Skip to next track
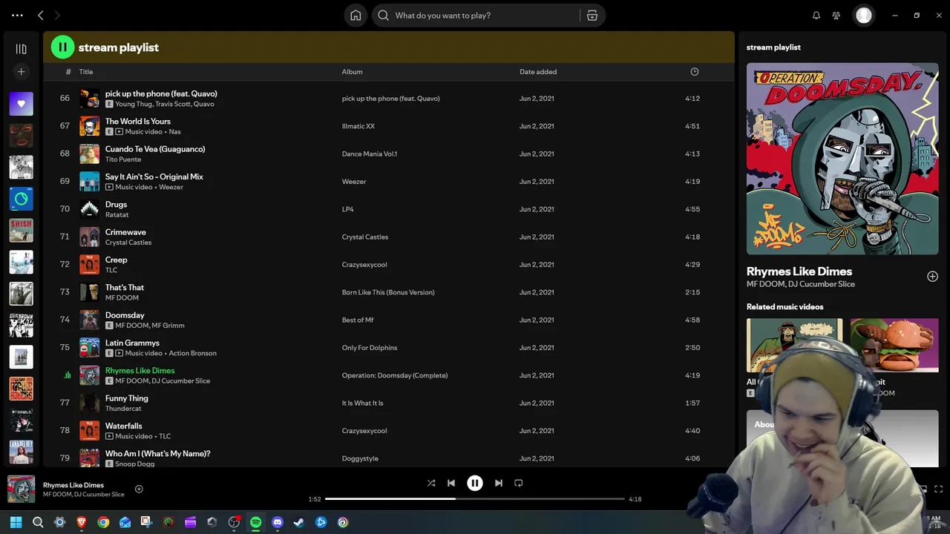950x534 pixels. 499,483
